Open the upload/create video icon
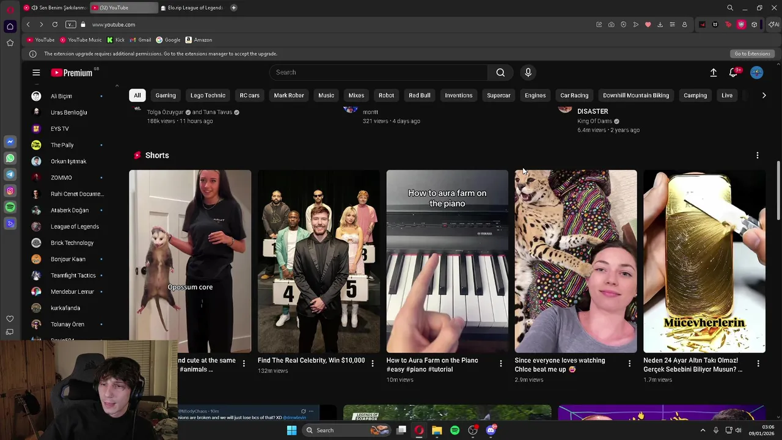The height and width of the screenshot is (440, 782). (713, 73)
